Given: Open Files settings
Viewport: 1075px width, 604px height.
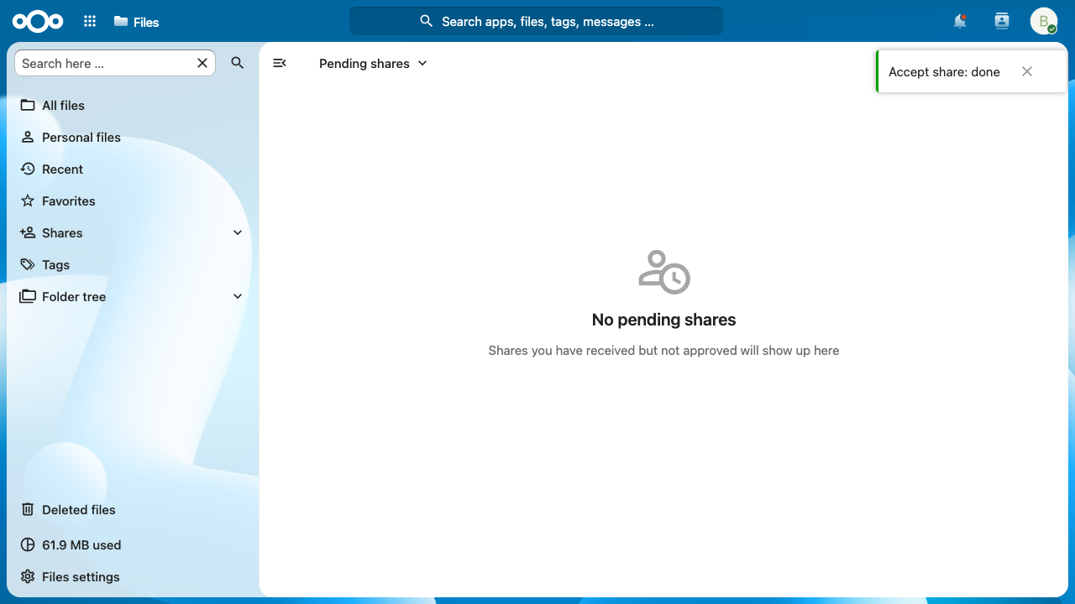Looking at the screenshot, I should click(x=133, y=576).
